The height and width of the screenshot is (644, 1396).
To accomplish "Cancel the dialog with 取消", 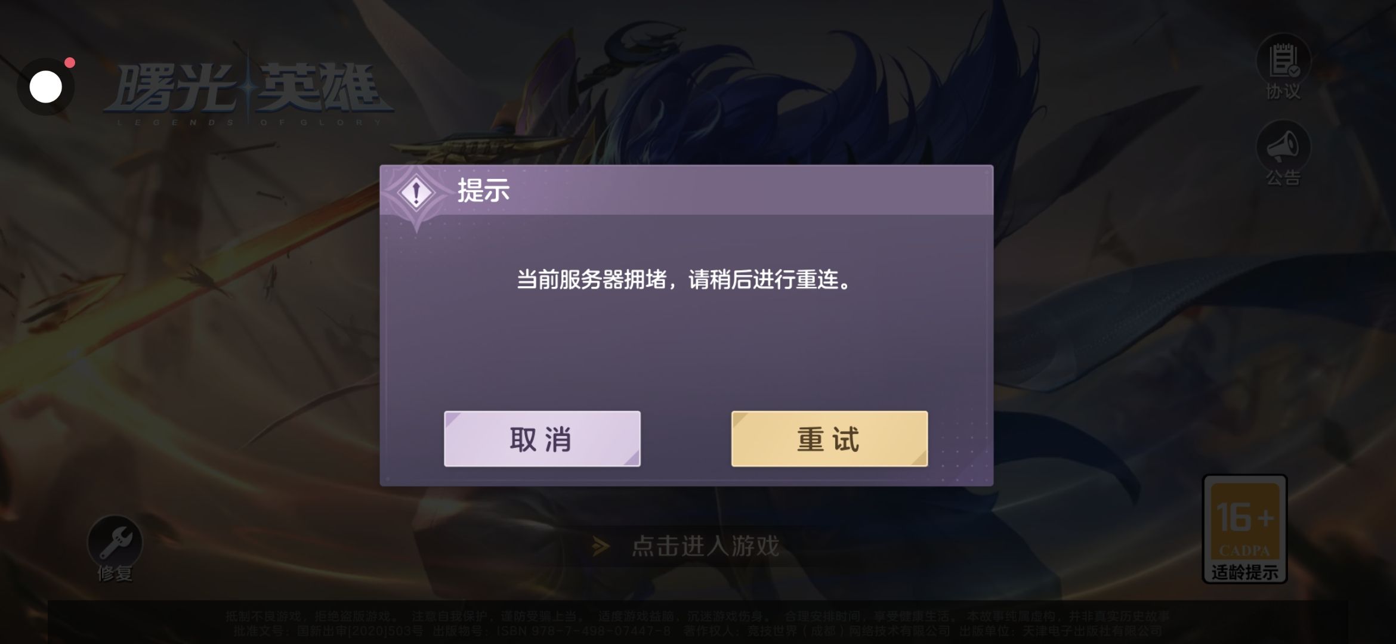I will (542, 439).
